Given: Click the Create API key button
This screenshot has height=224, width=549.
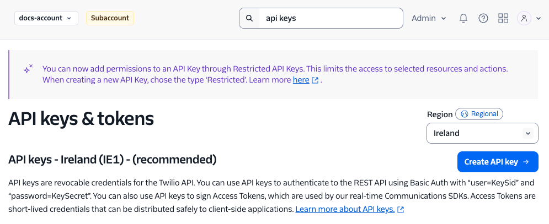Looking at the screenshot, I should 498,162.
